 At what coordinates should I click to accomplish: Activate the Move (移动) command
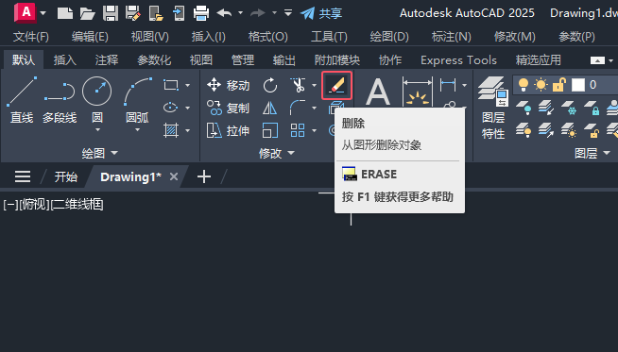pos(228,85)
